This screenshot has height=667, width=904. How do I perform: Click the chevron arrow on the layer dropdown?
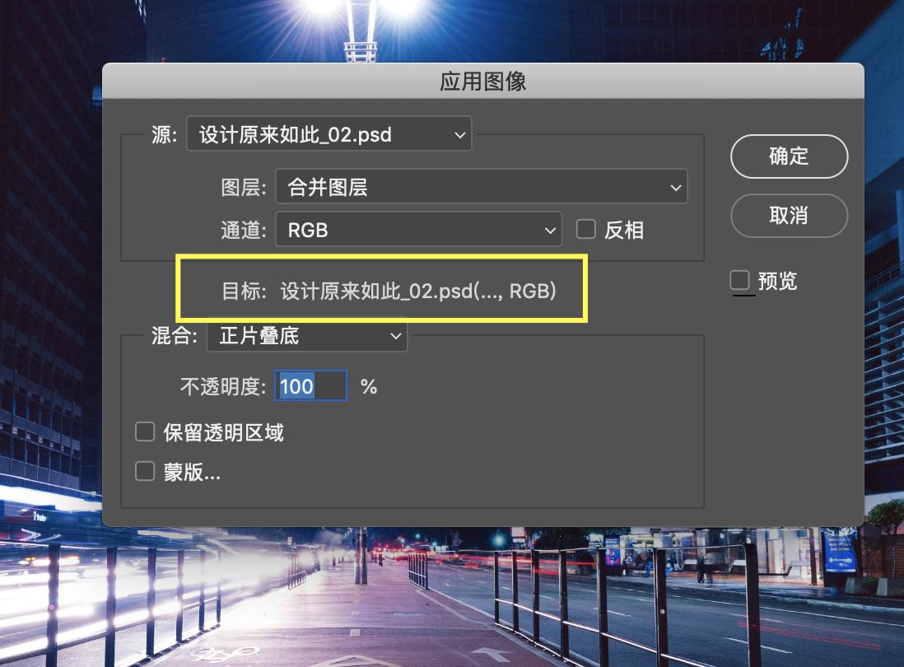pos(675,186)
